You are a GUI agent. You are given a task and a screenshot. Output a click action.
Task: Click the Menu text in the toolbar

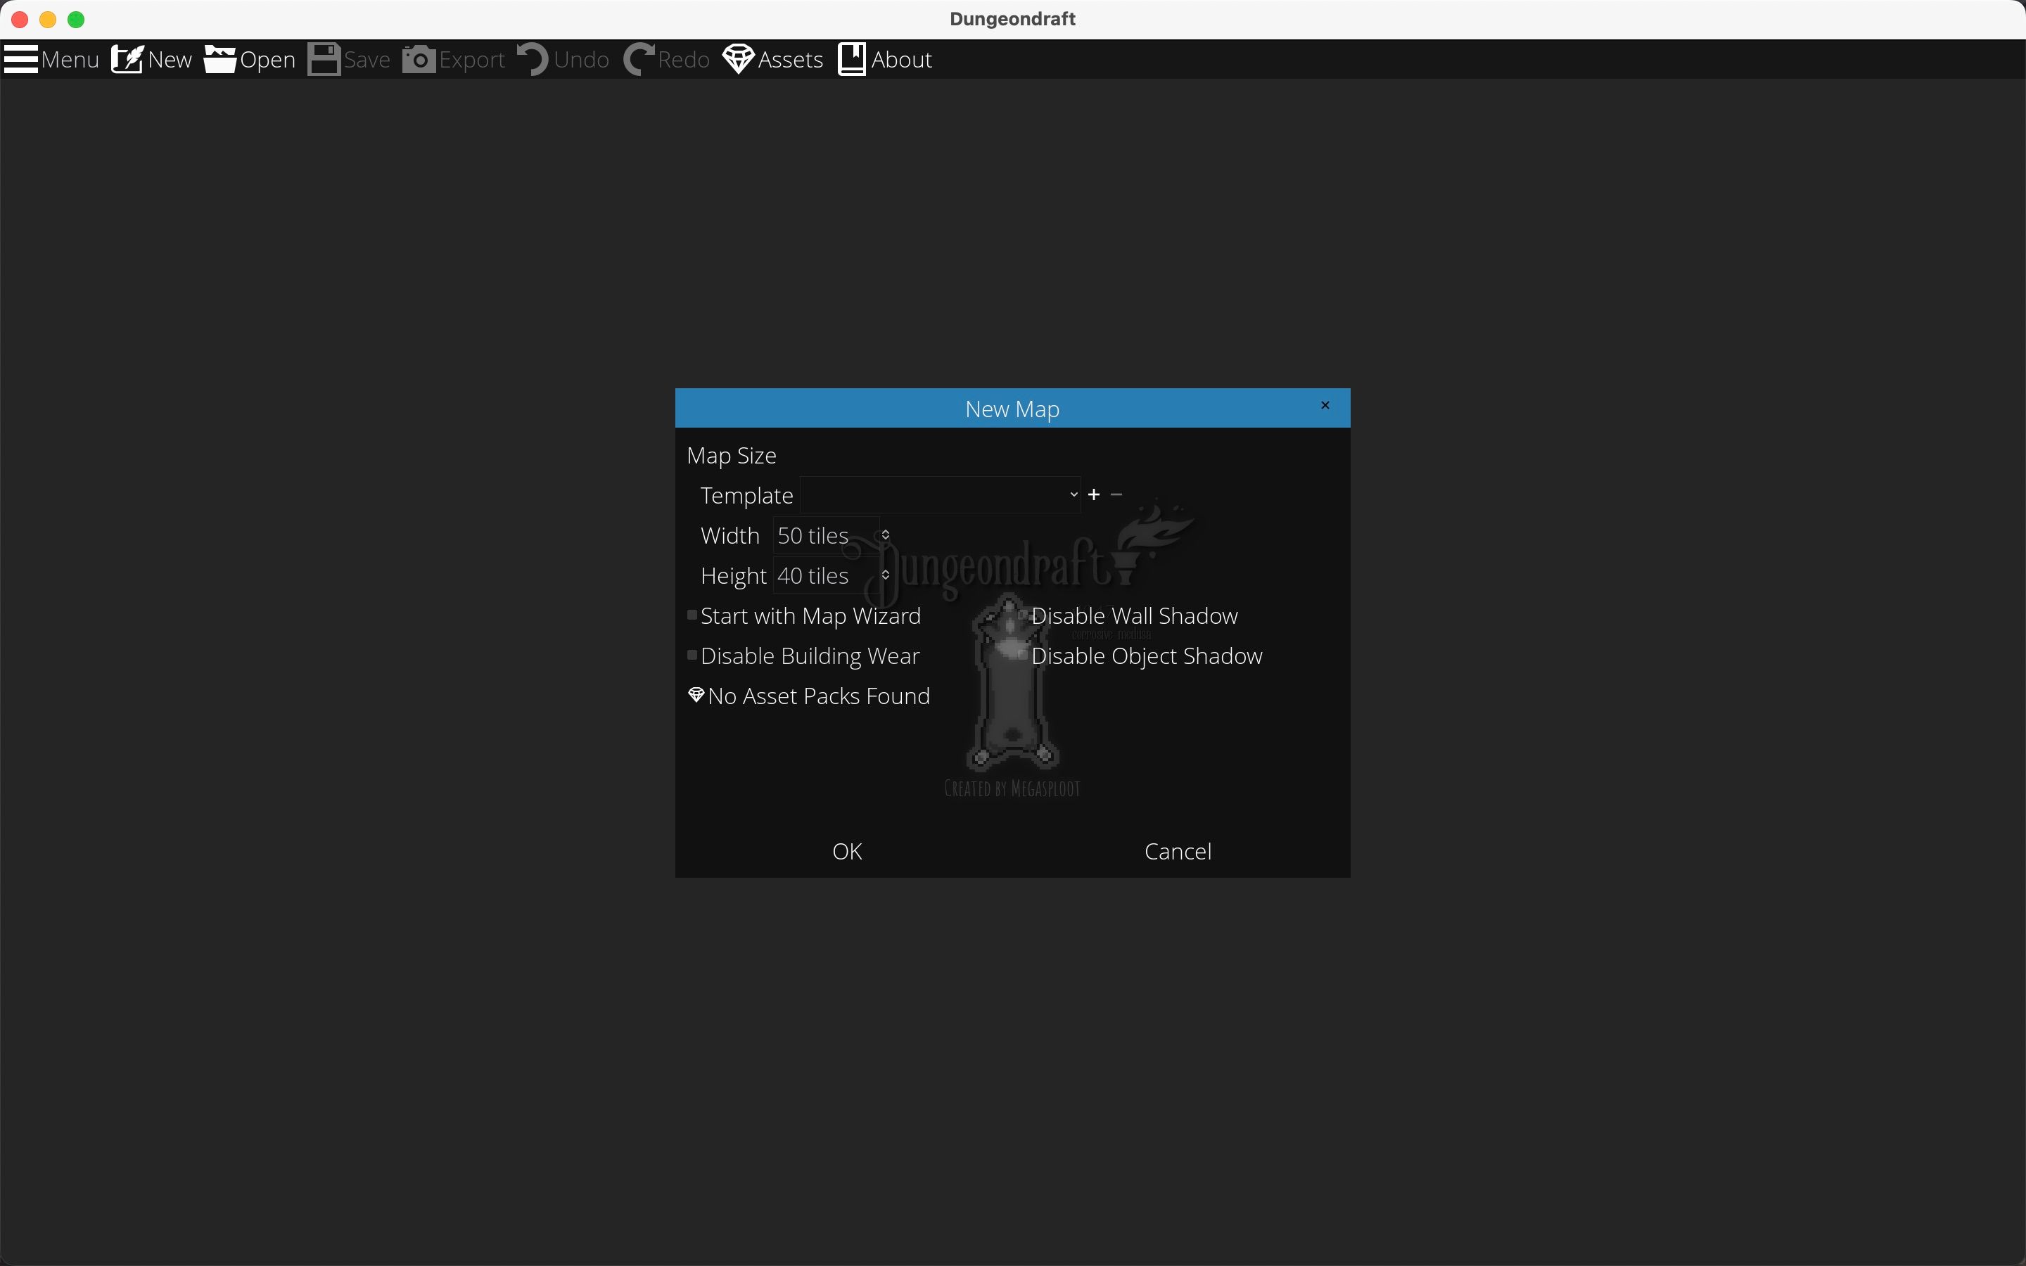[70, 60]
